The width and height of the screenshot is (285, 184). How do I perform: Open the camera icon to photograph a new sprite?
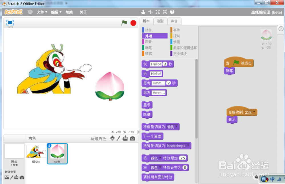pos(132,139)
